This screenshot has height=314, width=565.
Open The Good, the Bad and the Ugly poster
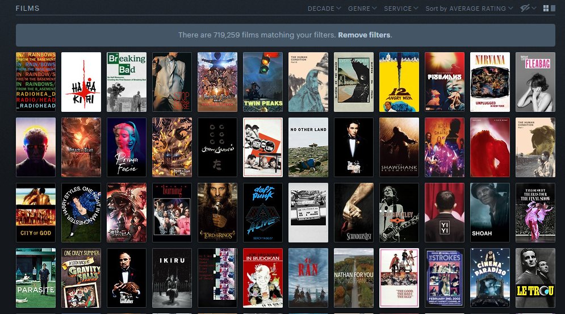(399, 278)
